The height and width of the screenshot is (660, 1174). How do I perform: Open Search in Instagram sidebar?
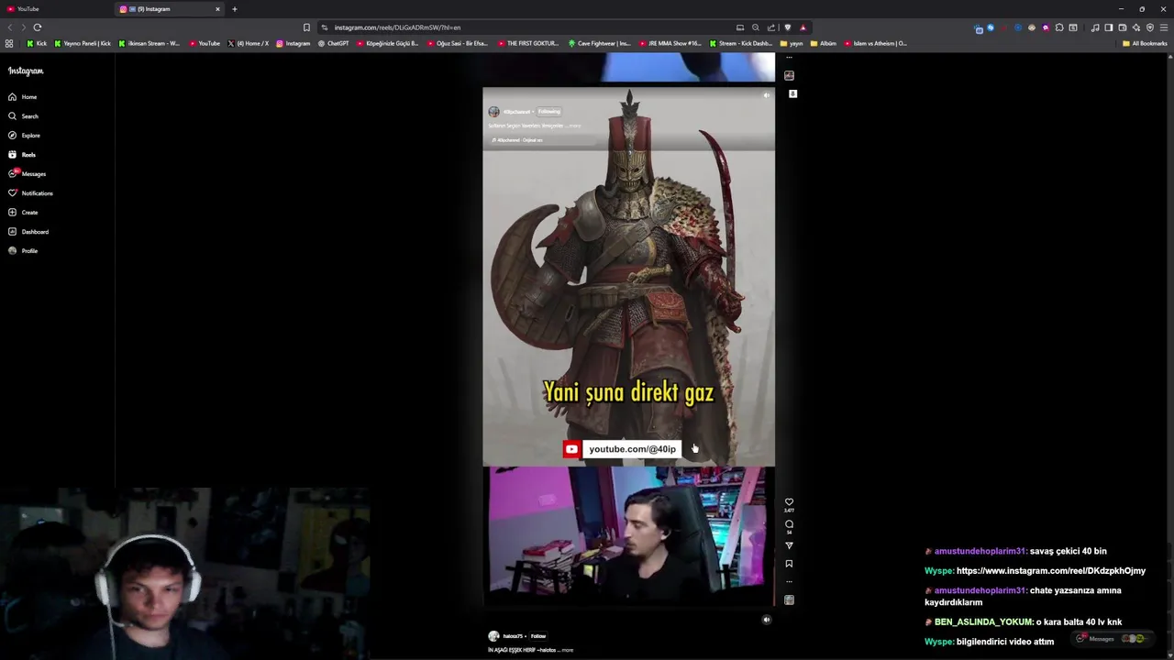24,116
